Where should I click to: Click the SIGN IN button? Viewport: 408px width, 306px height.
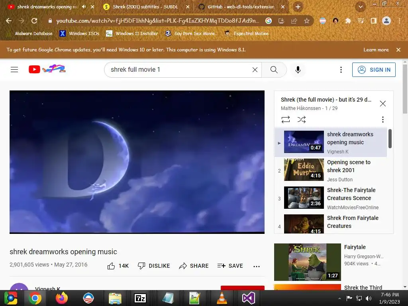[x=374, y=70]
